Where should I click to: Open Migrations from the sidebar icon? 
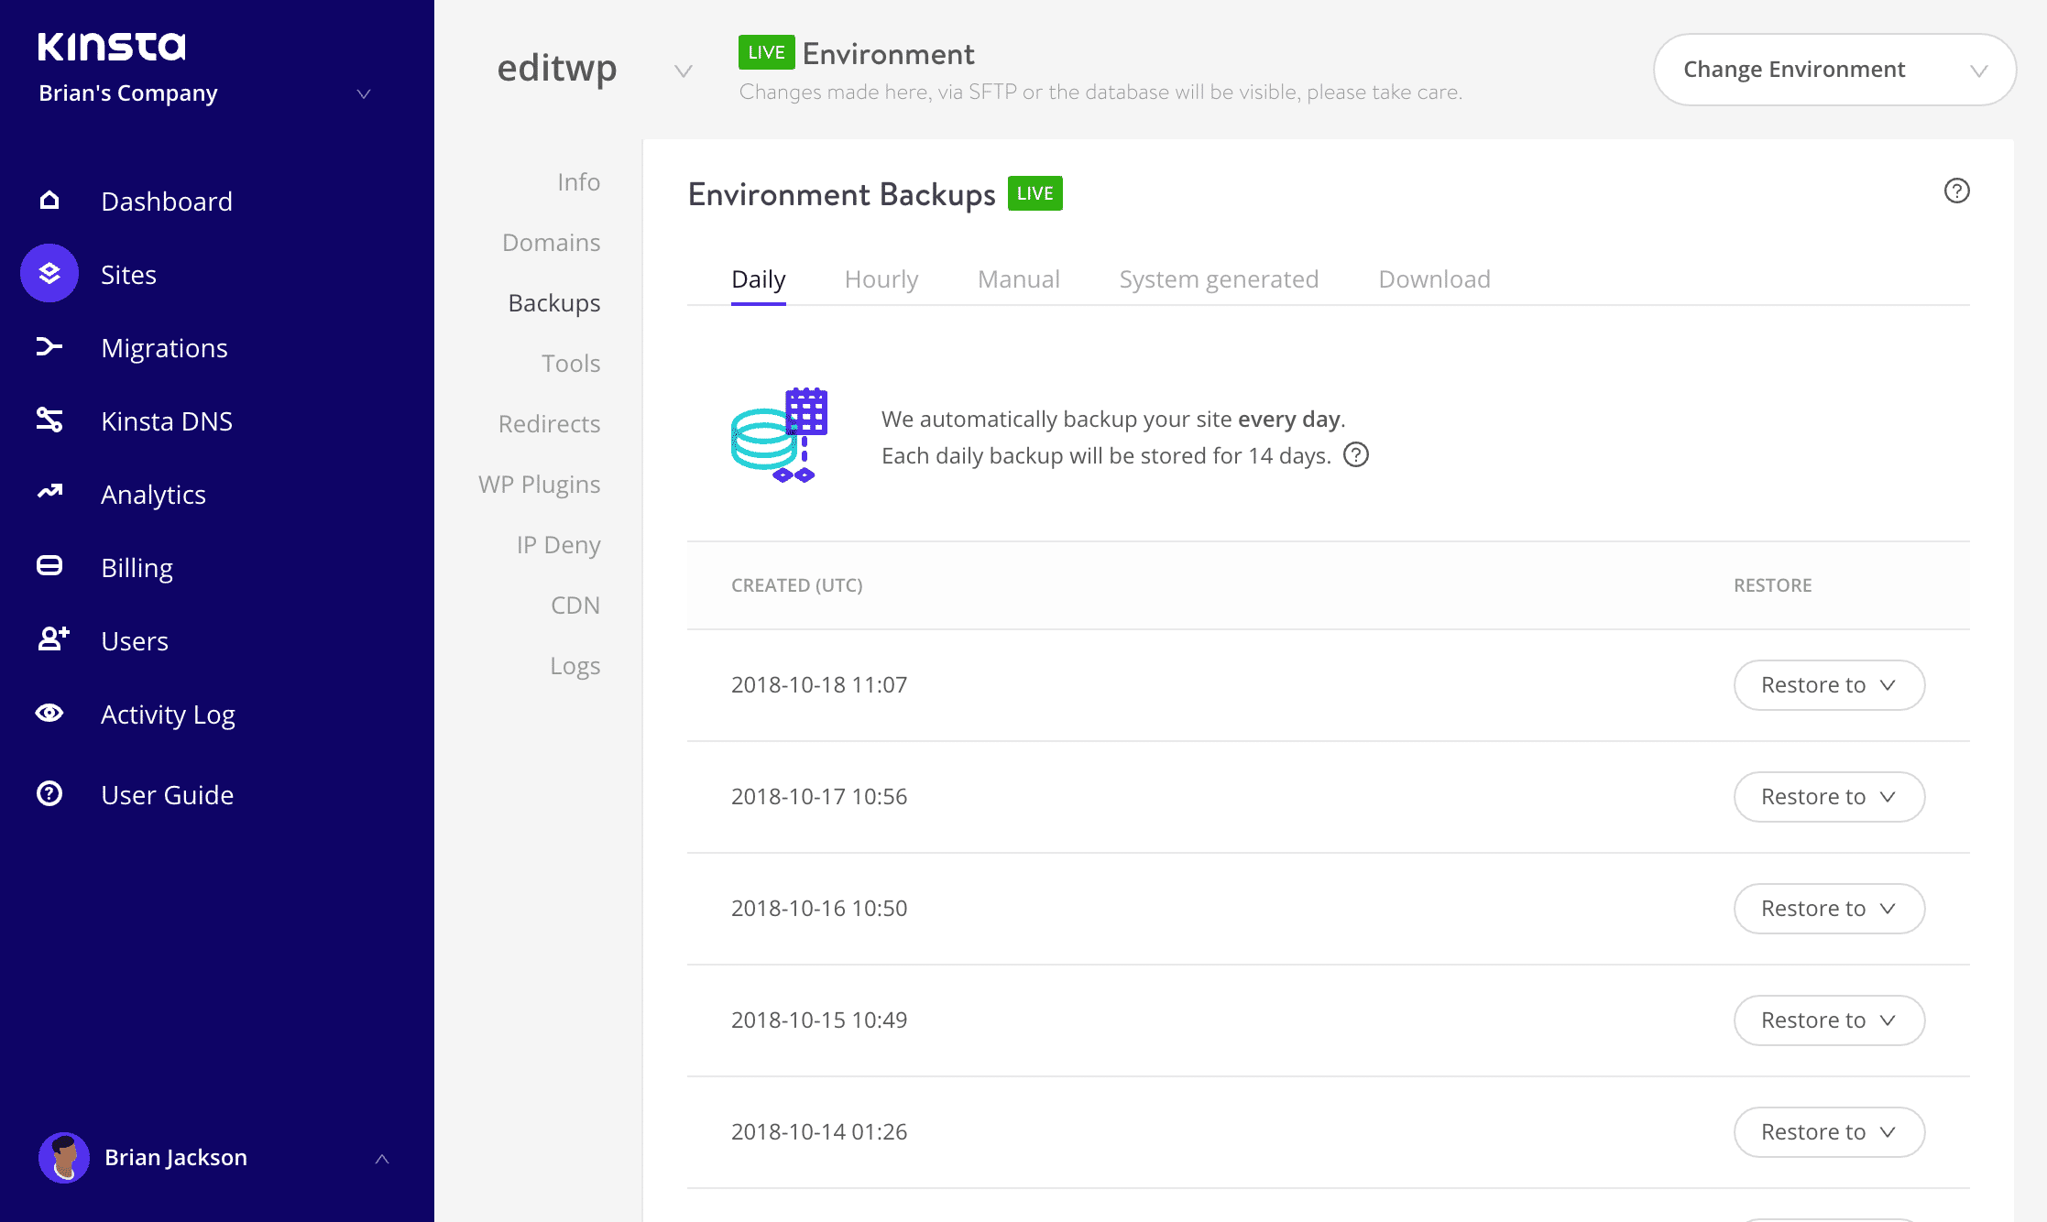[x=49, y=346]
